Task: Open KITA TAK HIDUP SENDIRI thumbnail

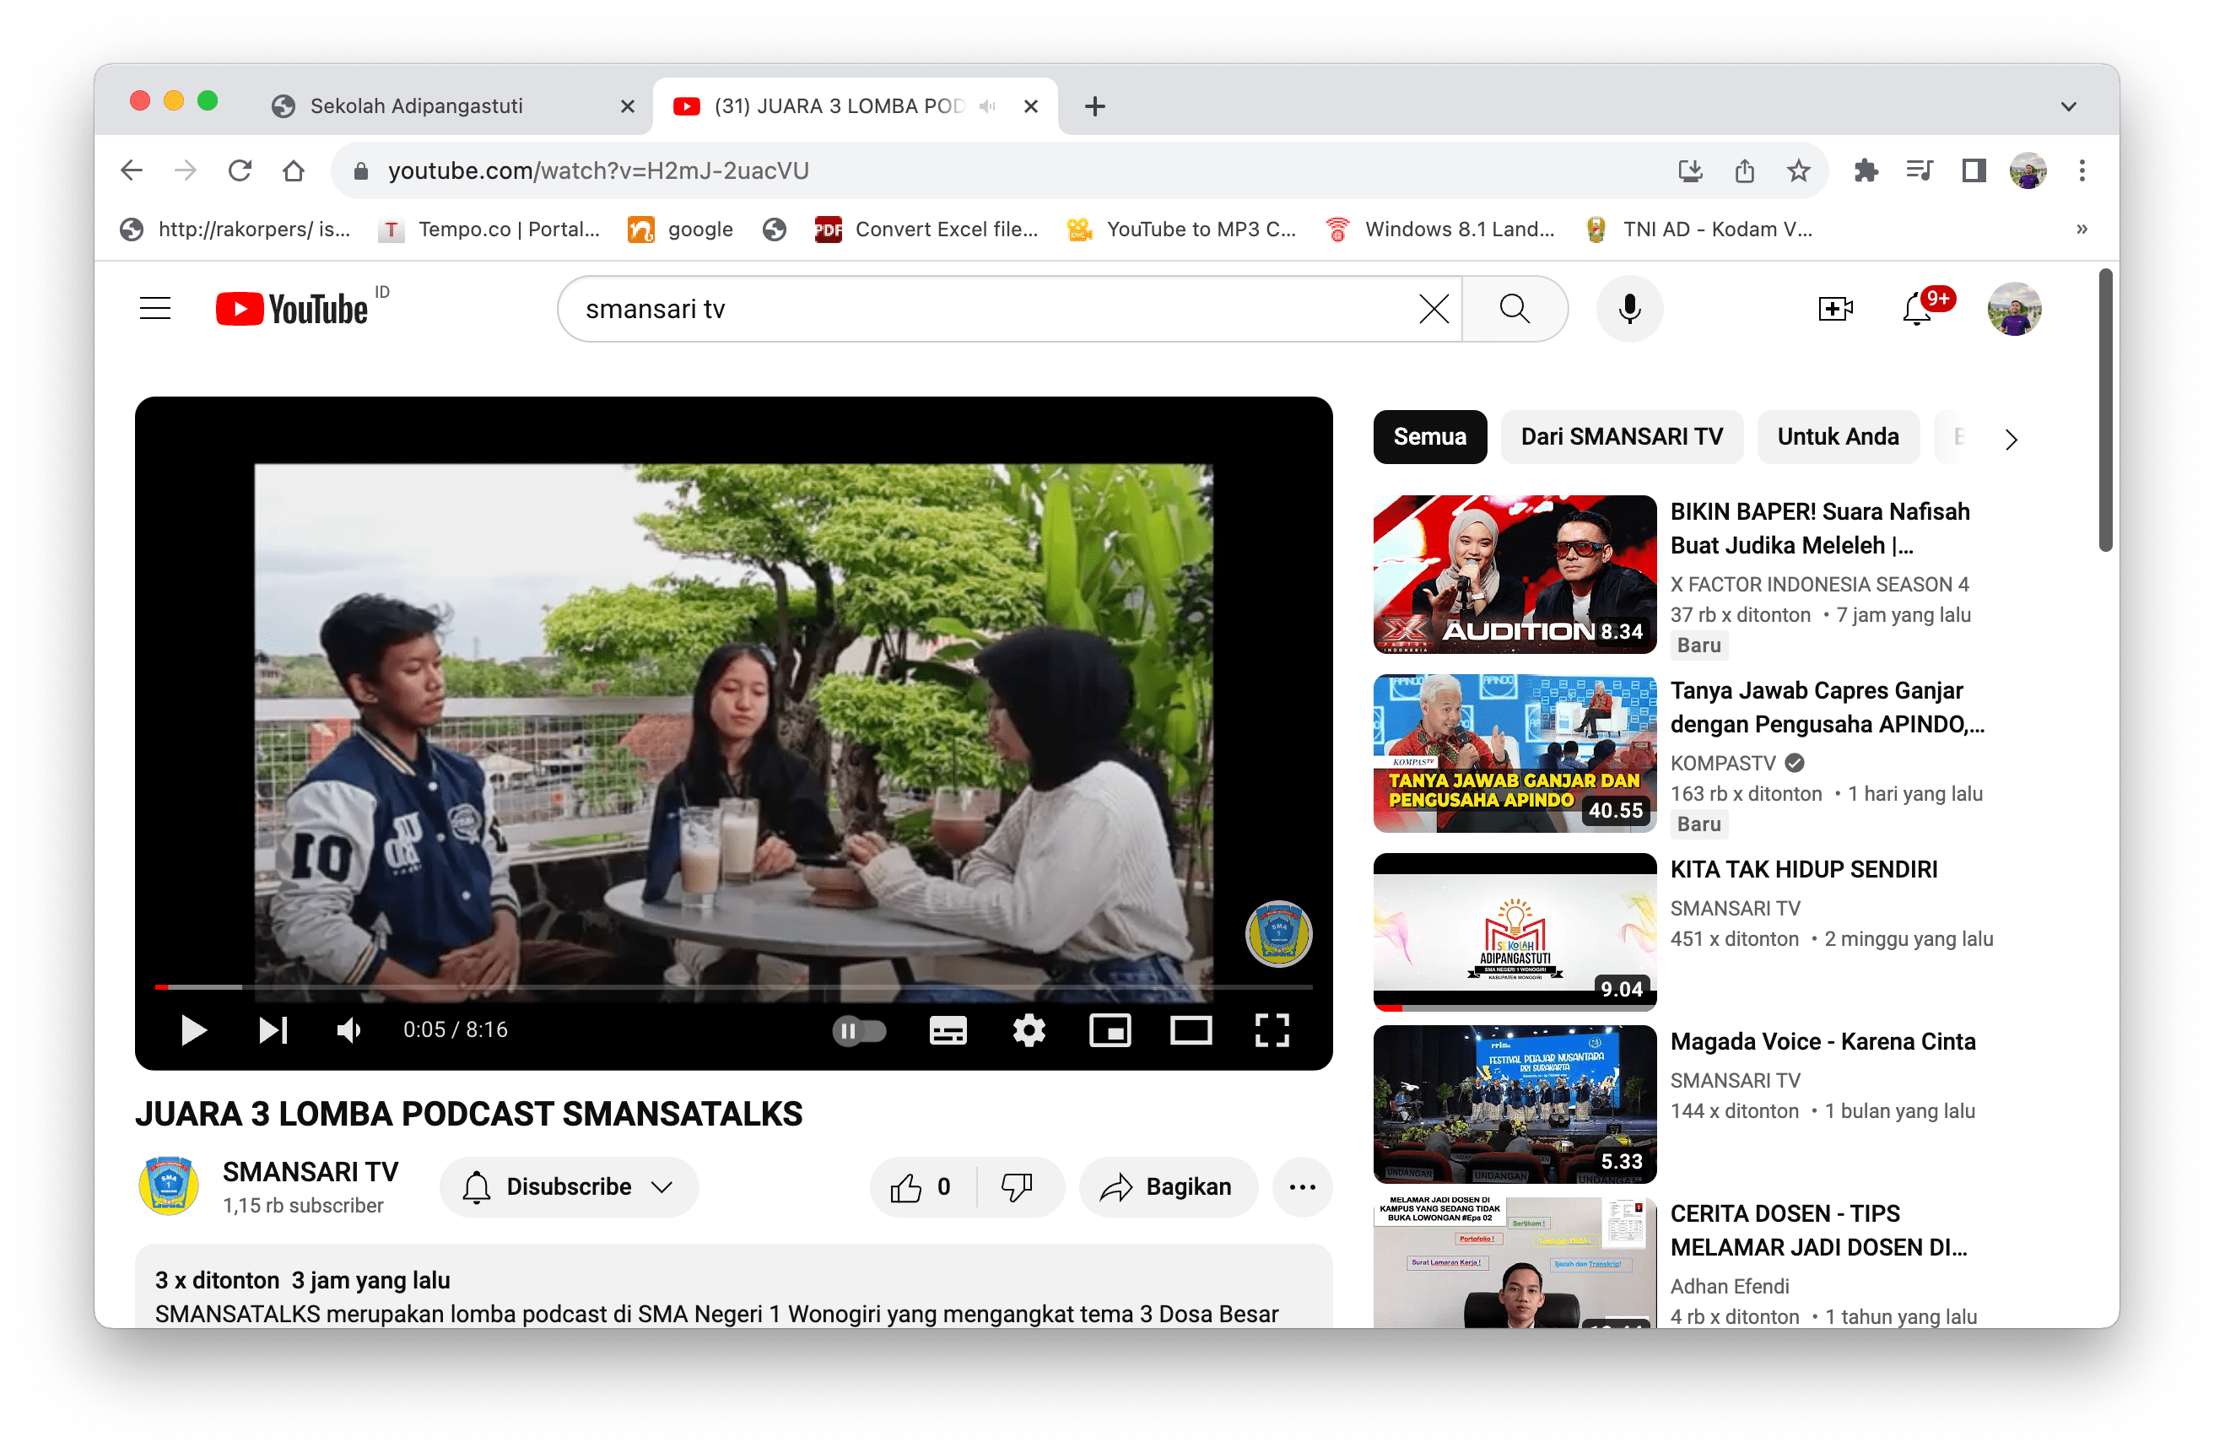Action: pyautogui.click(x=1515, y=932)
